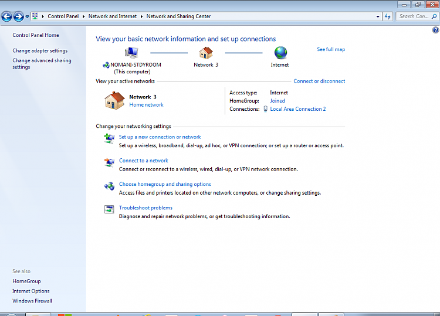Click the Connect to a network icon

(x=109, y=162)
